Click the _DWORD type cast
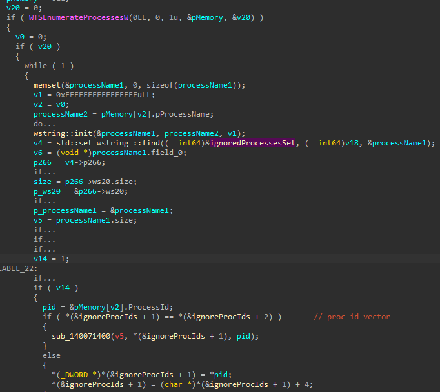The height and width of the screenshot is (392, 440). [74, 375]
